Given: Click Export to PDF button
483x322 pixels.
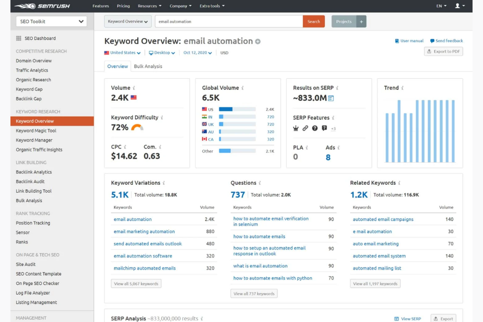Looking at the screenshot, I should pyautogui.click(x=444, y=52).
